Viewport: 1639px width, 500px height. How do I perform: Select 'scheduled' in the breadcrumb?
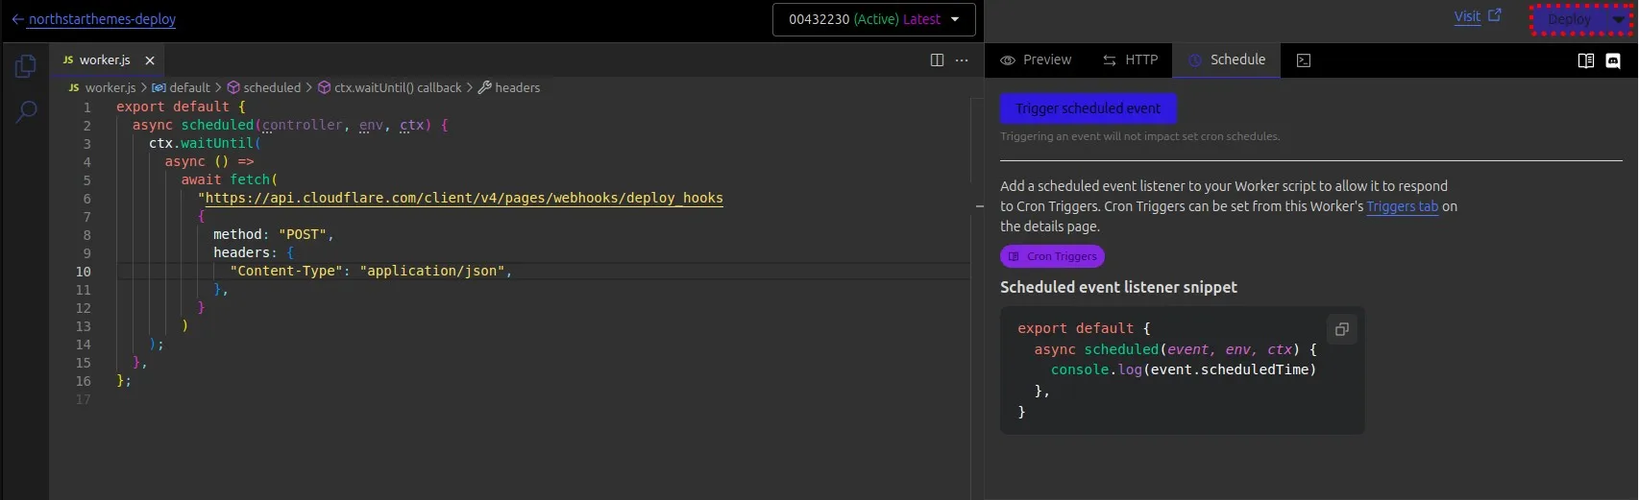tap(264, 87)
